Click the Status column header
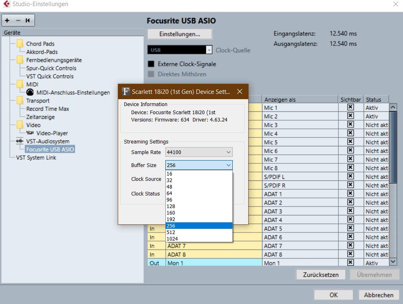The image size is (403, 304). pos(376,100)
